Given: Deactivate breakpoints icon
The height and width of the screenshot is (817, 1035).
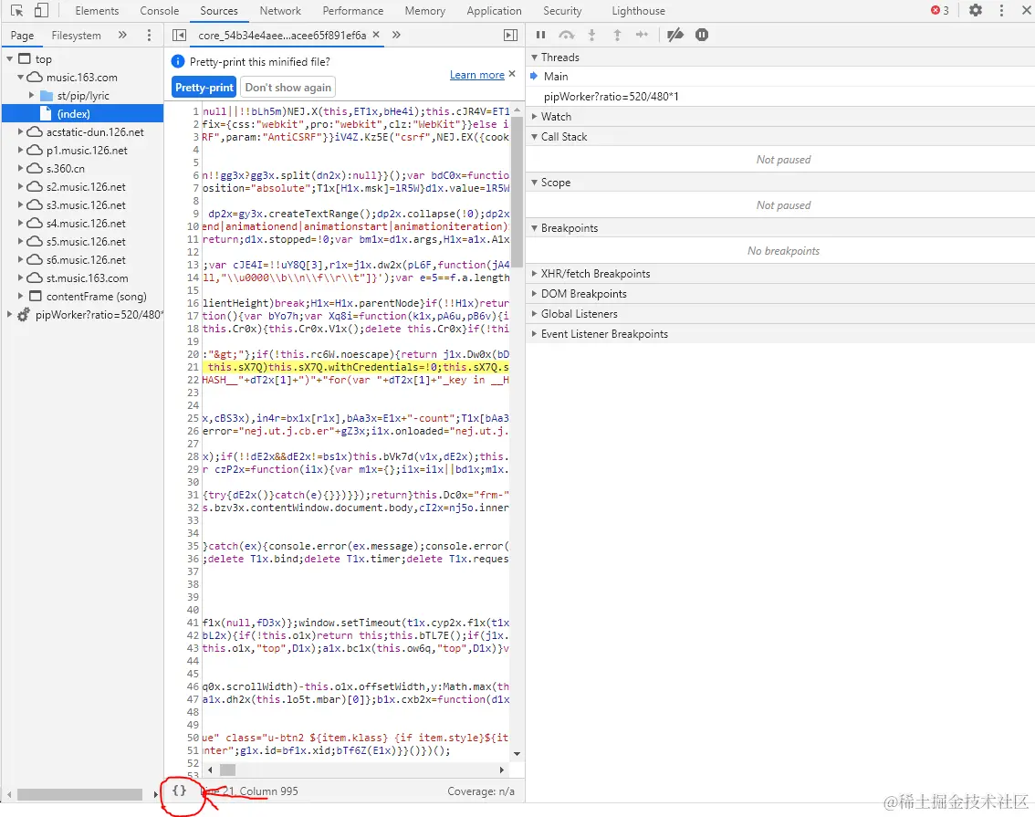Looking at the screenshot, I should click(x=675, y=35).
